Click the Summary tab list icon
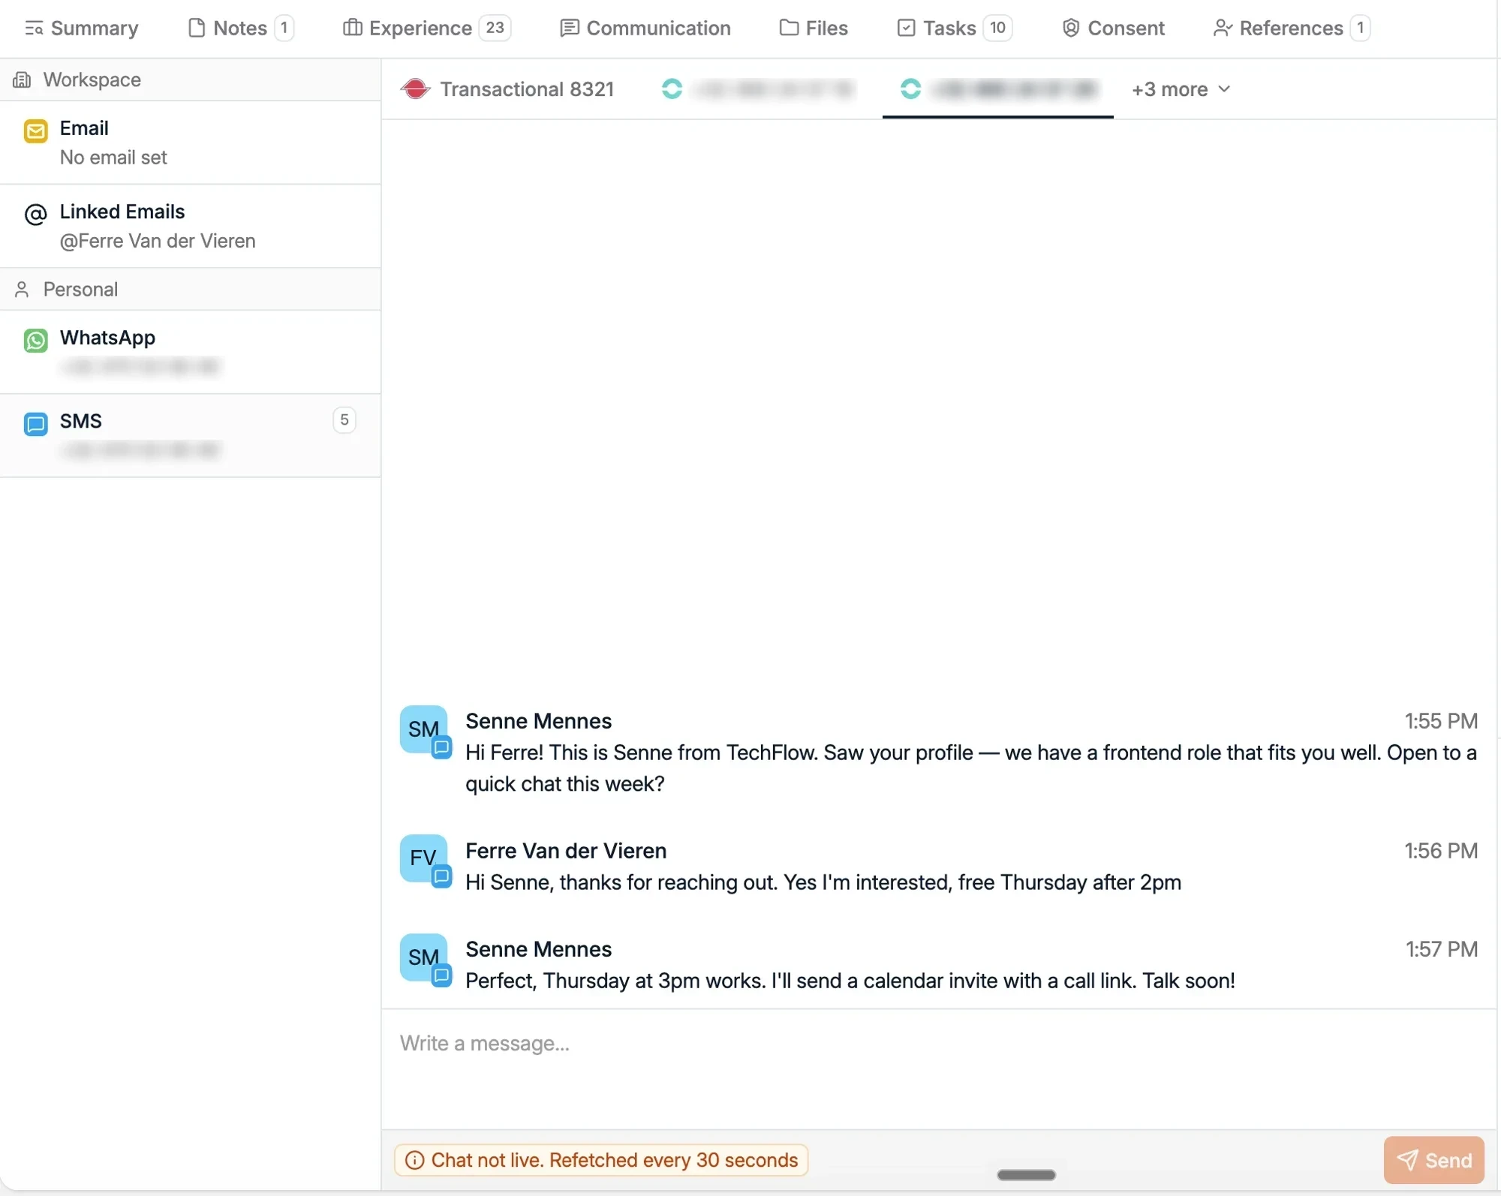This screenshot has width=1501, height=1196. (x=34, y=29)
